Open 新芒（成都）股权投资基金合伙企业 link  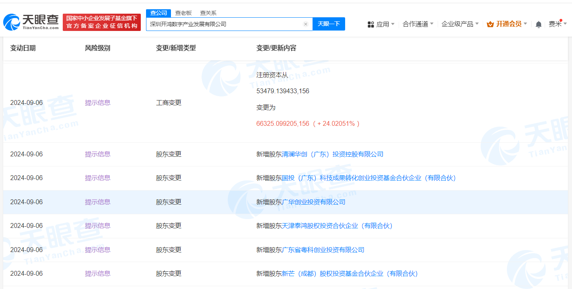coord(350,273)
